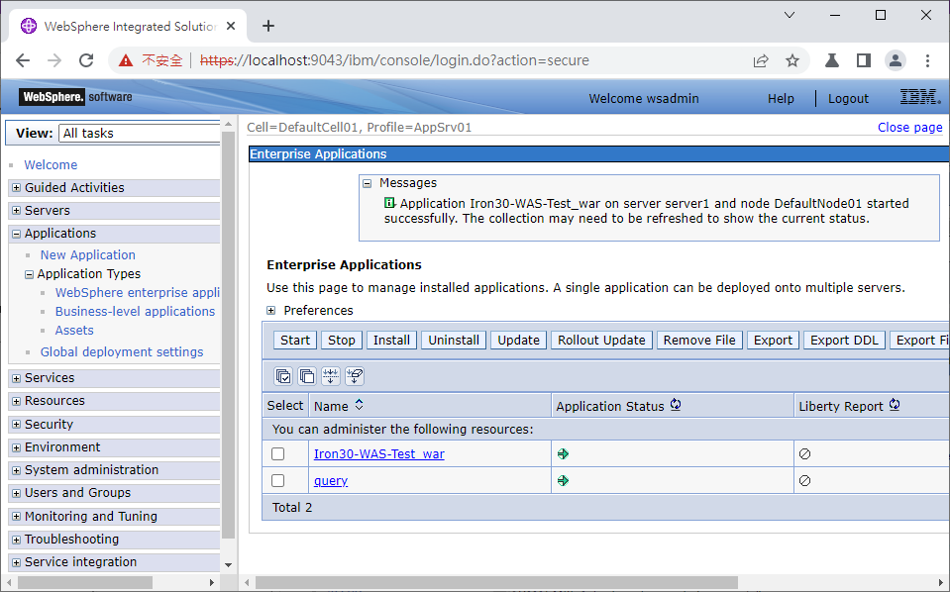Clear filter value icon in table toolbar

coord(355,376)
